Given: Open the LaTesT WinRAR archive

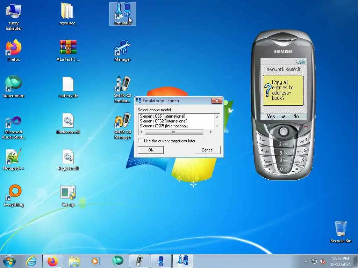Looking at the screenshot, I should (x=68, y=50).
